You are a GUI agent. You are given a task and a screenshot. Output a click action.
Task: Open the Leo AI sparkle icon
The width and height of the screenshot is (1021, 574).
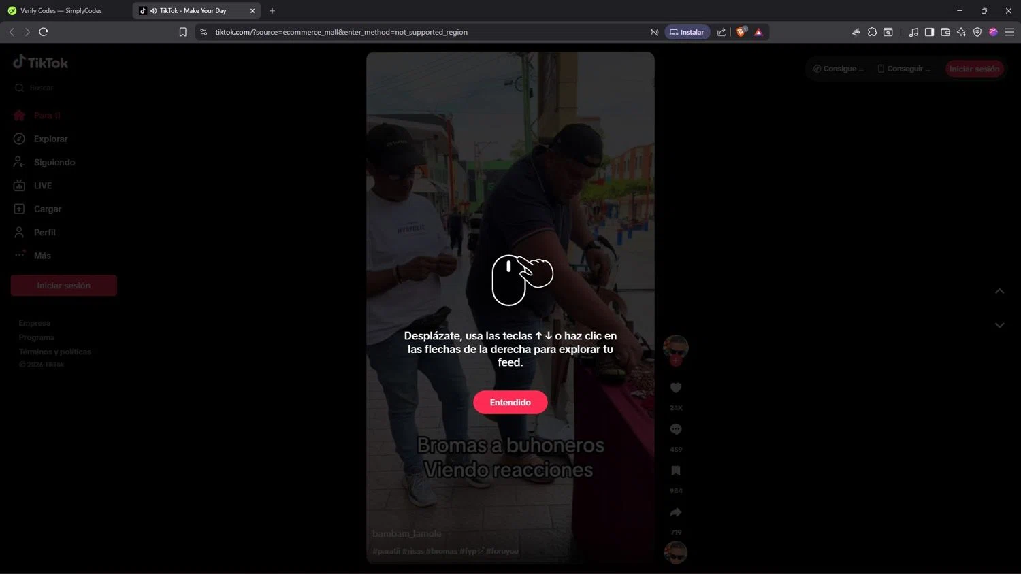point(961,32)
